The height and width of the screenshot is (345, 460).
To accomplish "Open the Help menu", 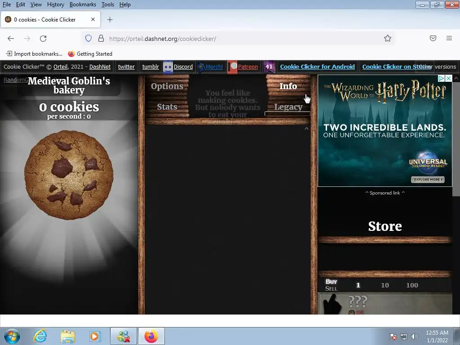I will [125, 4].
